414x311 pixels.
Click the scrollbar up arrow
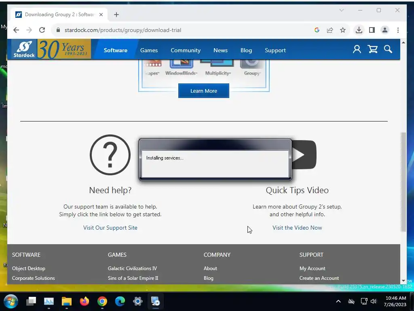[403, 42]
